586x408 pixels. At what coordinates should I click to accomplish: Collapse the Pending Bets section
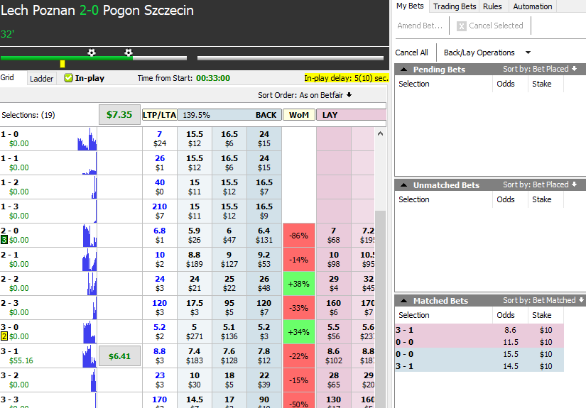(403, 69)
